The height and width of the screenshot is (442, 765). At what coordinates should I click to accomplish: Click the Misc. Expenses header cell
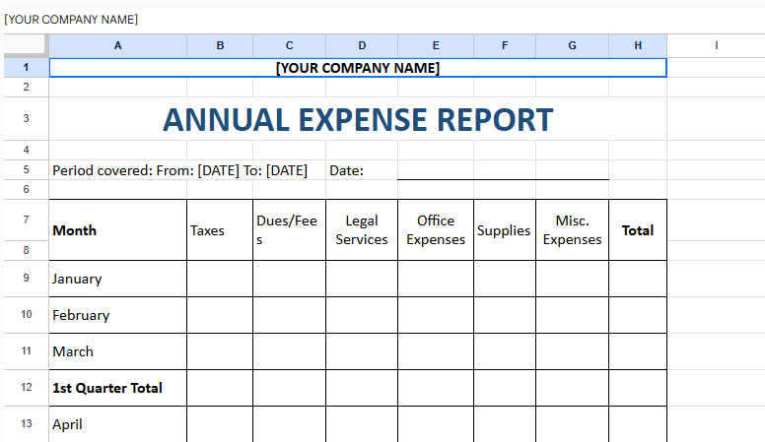click(572, 230)
